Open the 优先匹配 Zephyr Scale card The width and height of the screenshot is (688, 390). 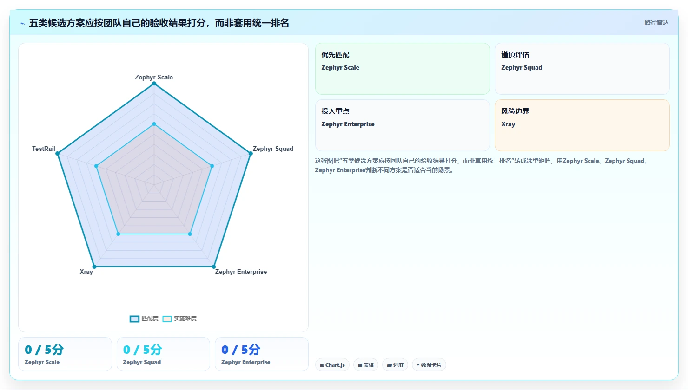coord(403,69)
